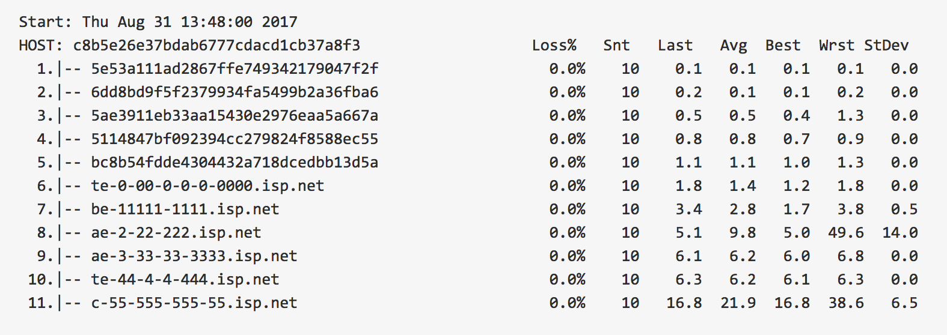Click the Avg column header
Screen dimensions: 947x335
pos(734,46)
